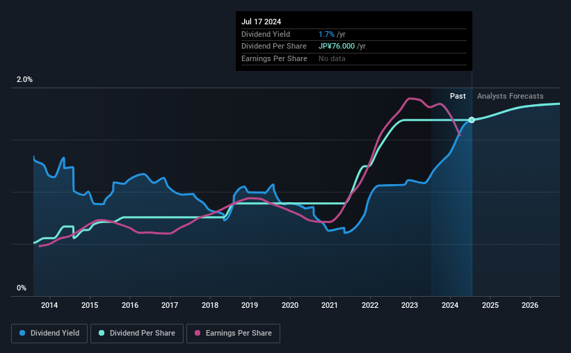This screenshot has width=571, height=353.
Task: Click the highlighted data point at Jul 2024
Action: pyautogui.click(x=472, y=120)
